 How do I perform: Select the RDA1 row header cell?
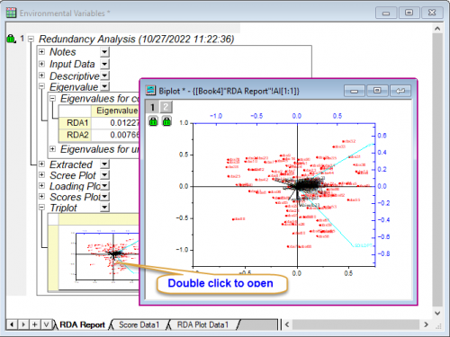[x=75, y=123]
